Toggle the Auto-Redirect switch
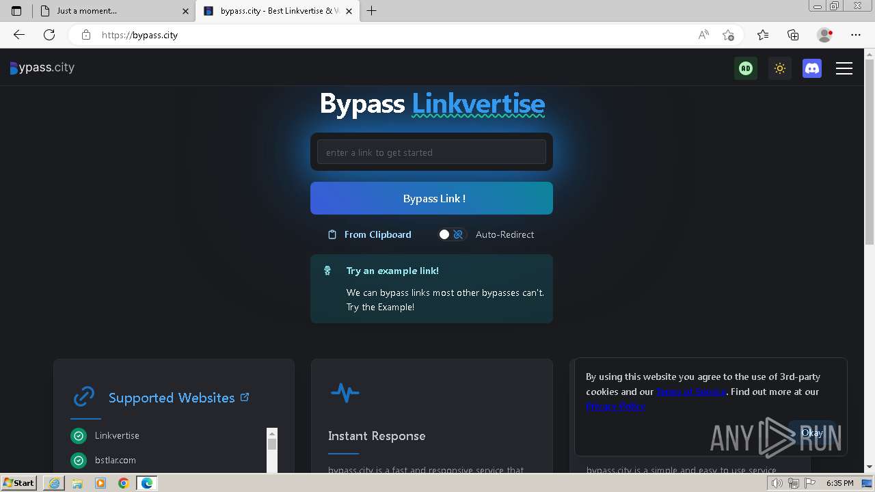Image resolution: width=875 pixels, height=492 pixels. [451, 234]
